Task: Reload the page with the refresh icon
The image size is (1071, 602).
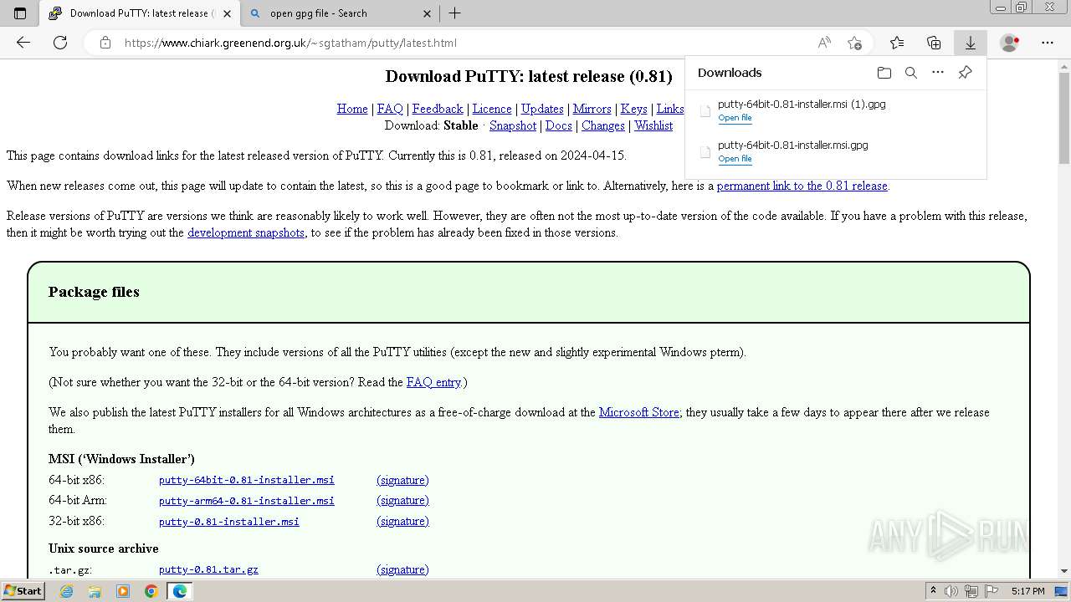Action: pos(60,43)
